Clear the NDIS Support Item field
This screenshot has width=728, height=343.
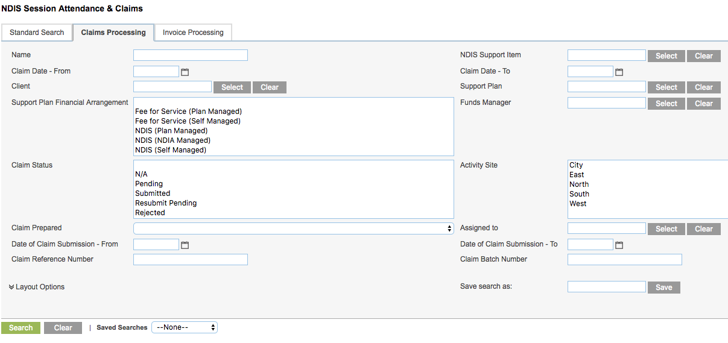click(704, 56)
